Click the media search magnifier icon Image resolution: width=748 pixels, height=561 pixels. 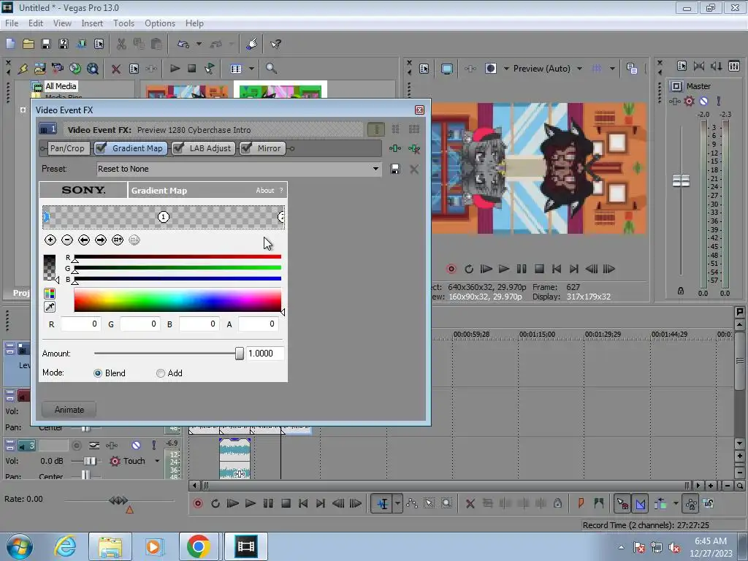pyautogui.click(x=271, y=69)
